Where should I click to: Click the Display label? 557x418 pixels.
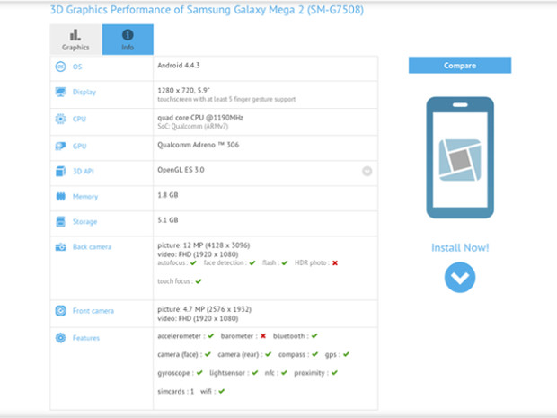[84, 92]
